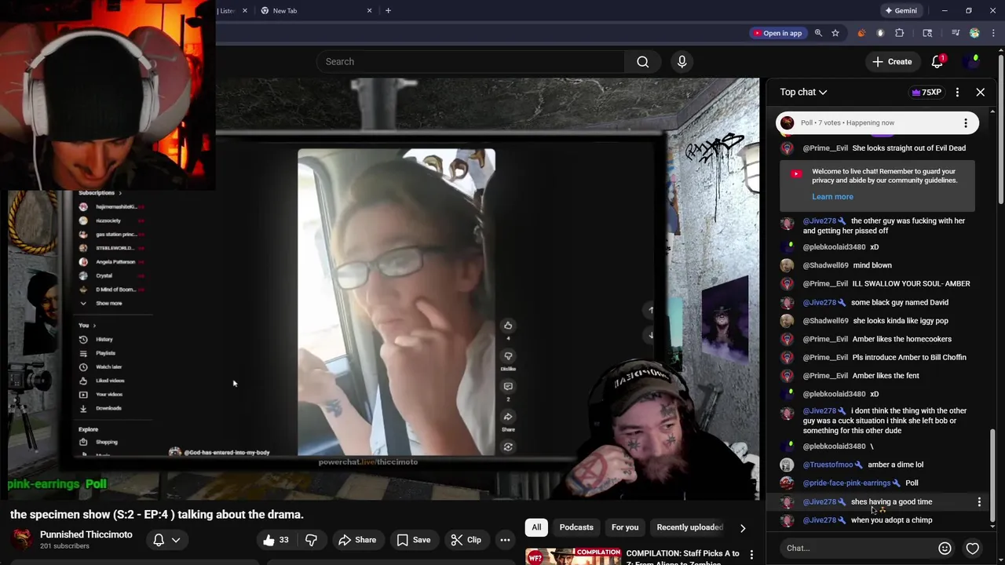Open the Punnished Thiccimoto channel name
Screen dimensions: 1005x565
86,535
